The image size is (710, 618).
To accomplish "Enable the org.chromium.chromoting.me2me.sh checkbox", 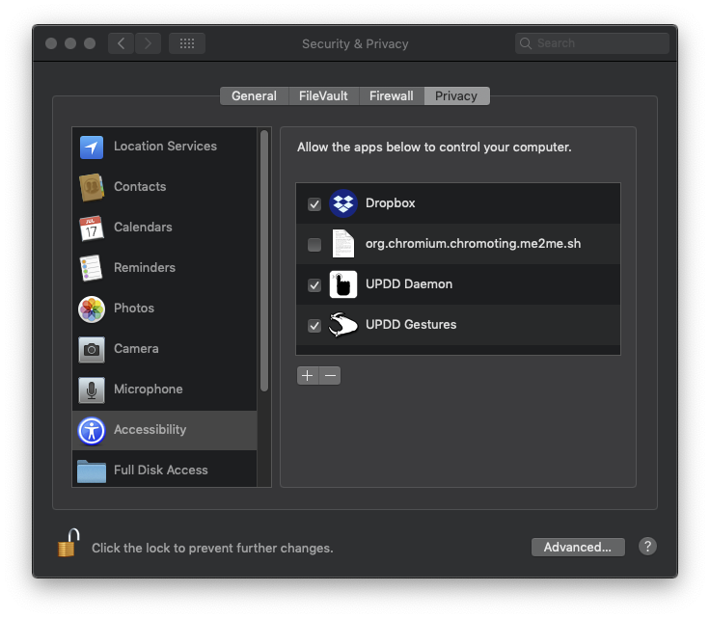I will coord(314,245).
